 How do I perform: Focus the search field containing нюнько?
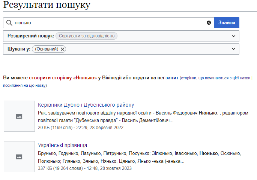point(109,23)
